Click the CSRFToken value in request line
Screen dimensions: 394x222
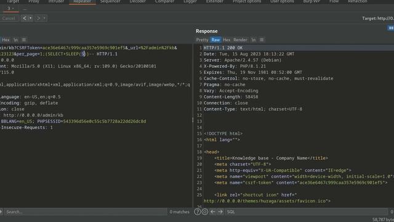[84, 48]
